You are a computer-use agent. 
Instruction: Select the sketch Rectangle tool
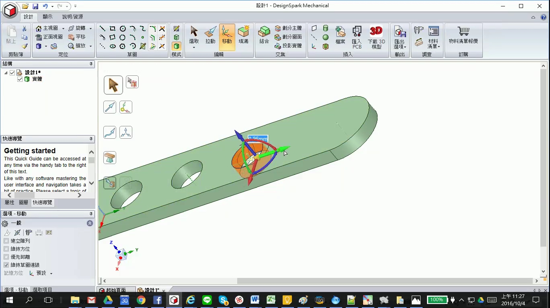click(113, 28)
